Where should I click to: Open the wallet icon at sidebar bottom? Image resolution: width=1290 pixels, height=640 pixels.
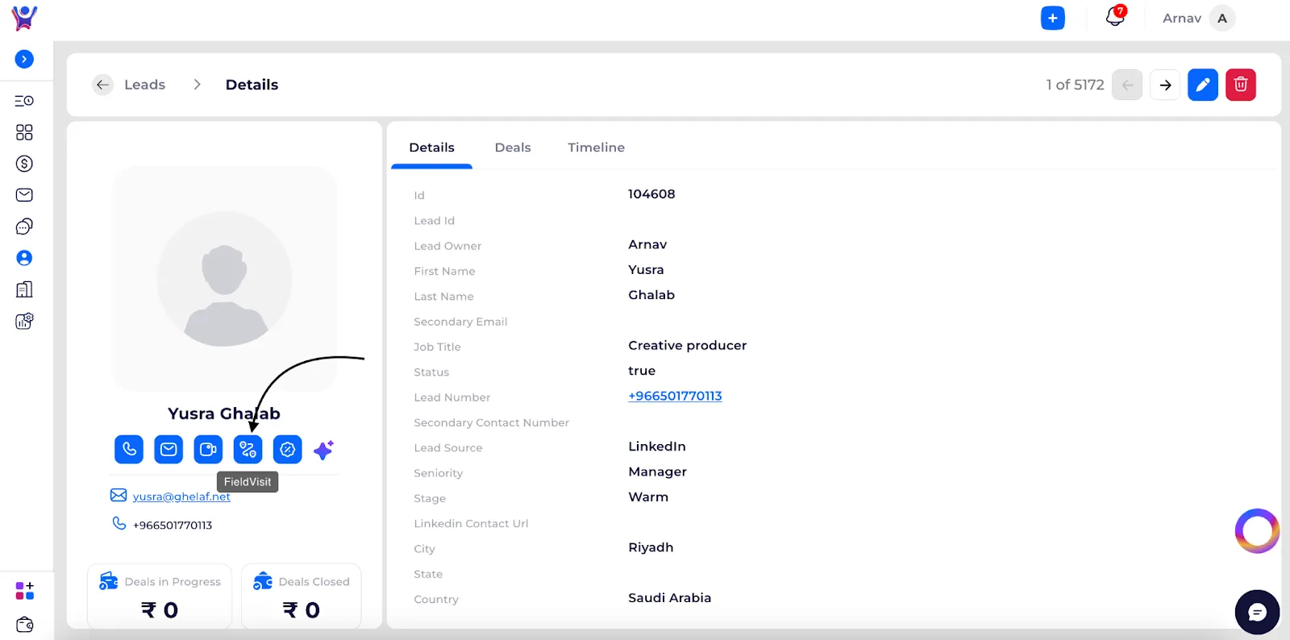point(24,625)
